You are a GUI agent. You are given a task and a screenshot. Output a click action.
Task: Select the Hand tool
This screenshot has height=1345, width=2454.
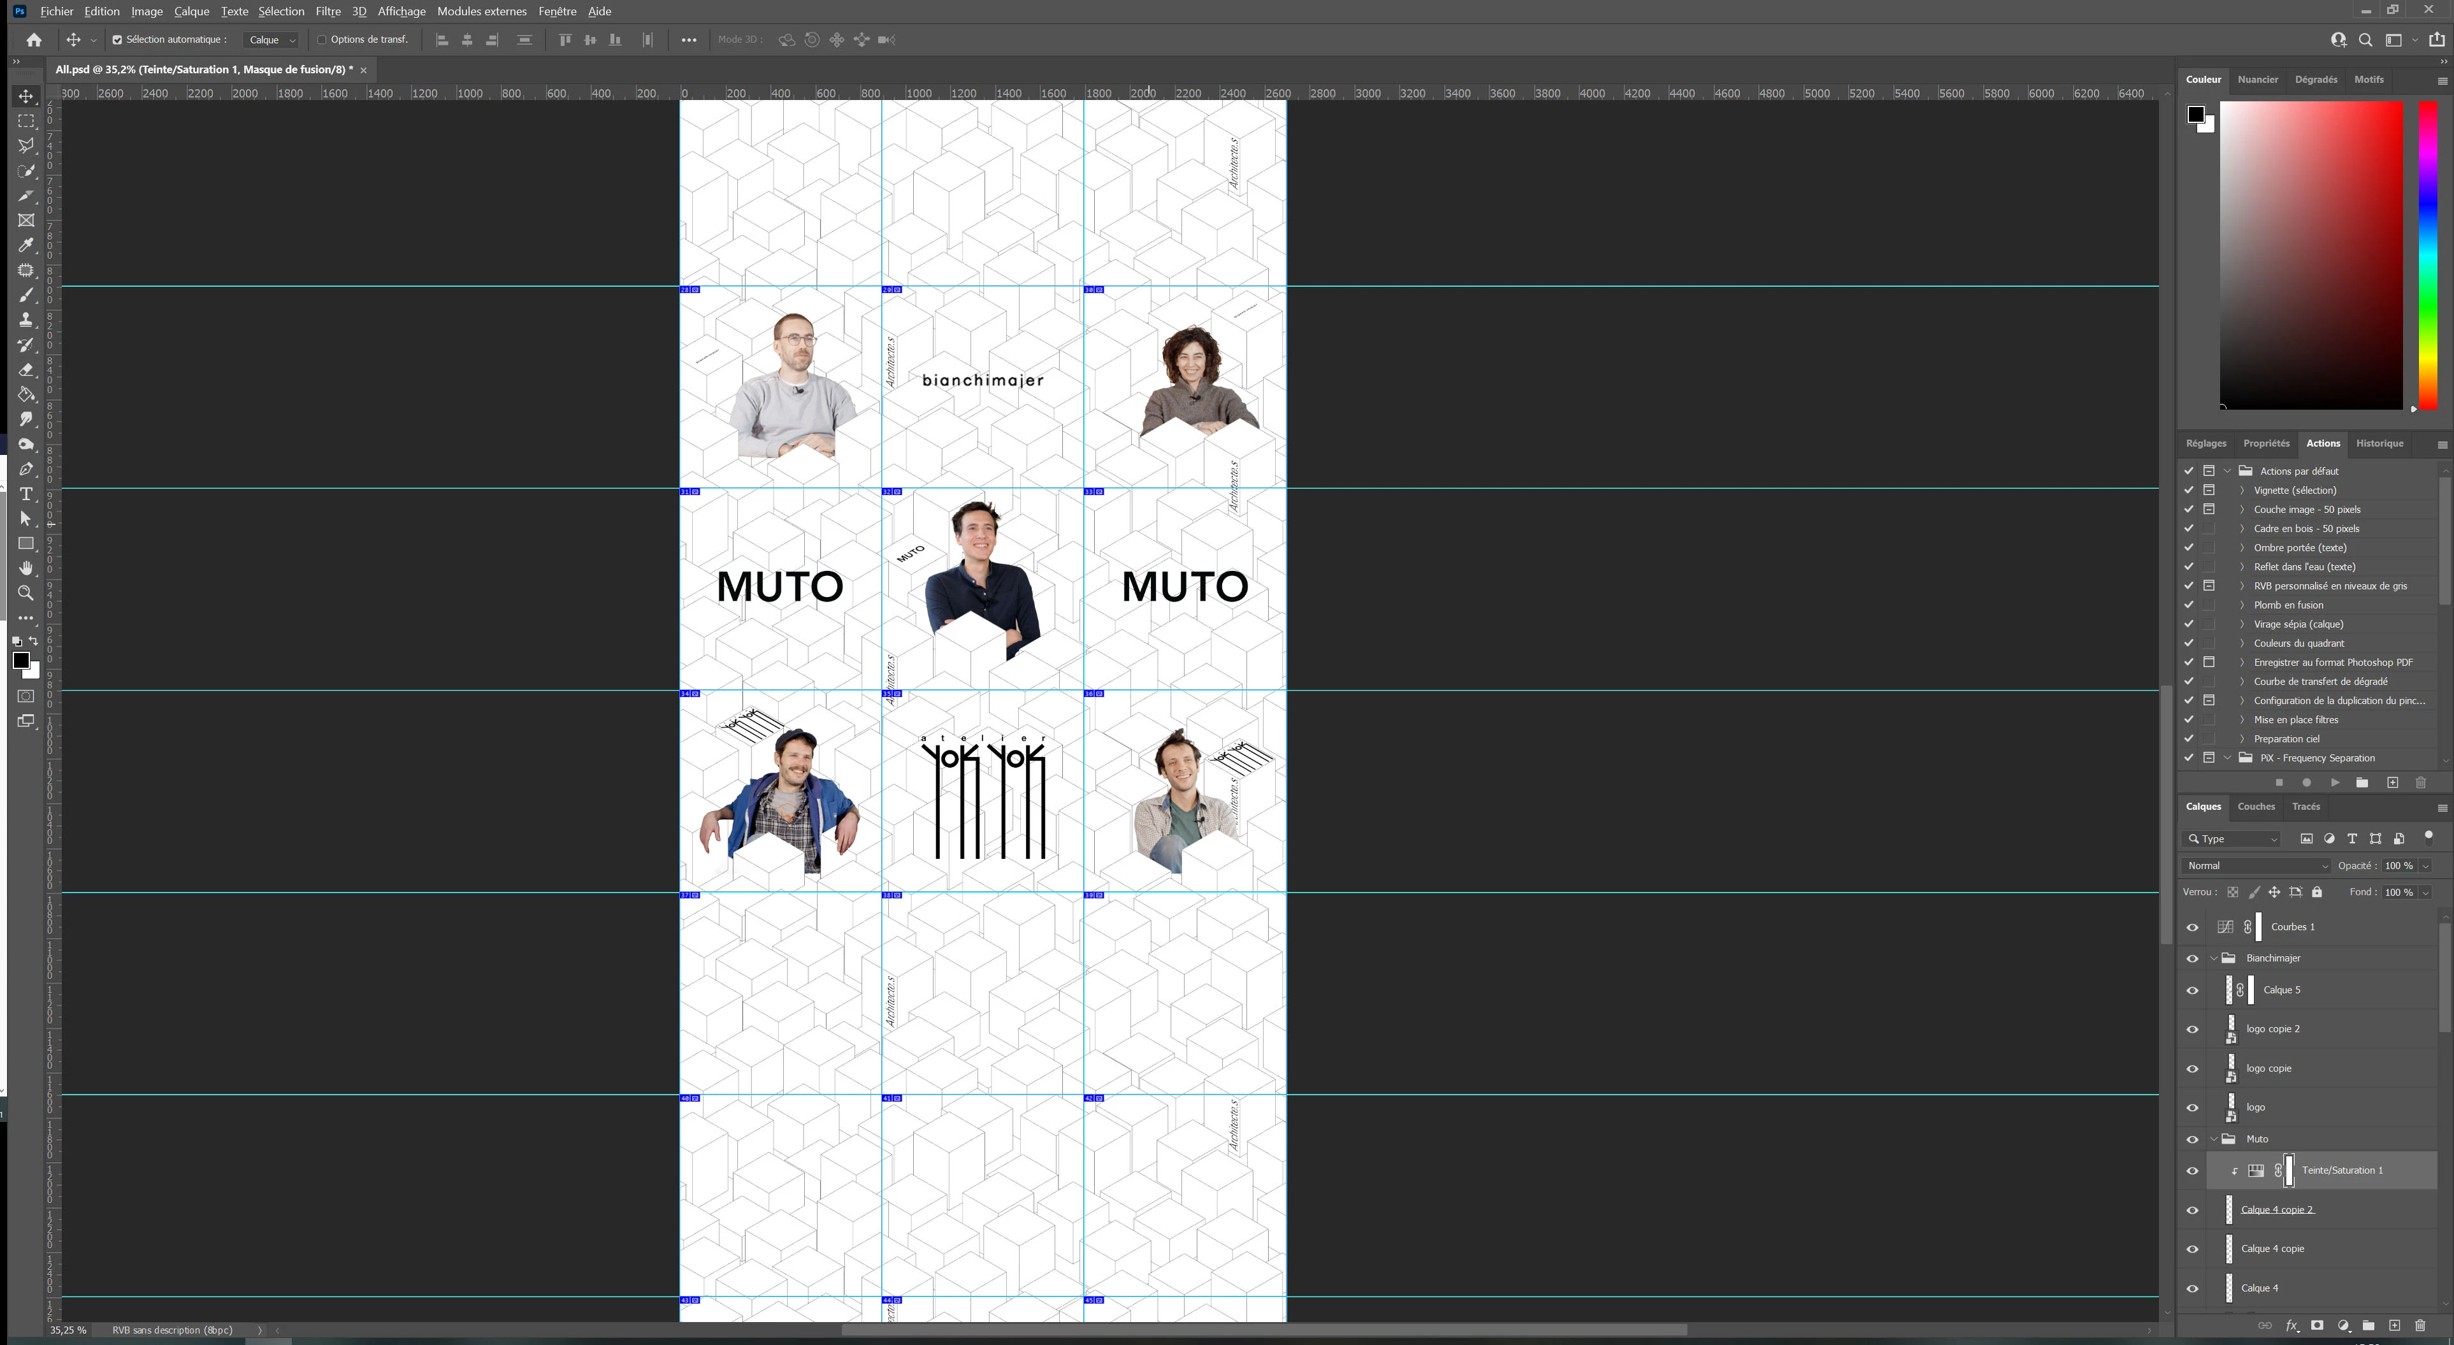coord(25,569)
